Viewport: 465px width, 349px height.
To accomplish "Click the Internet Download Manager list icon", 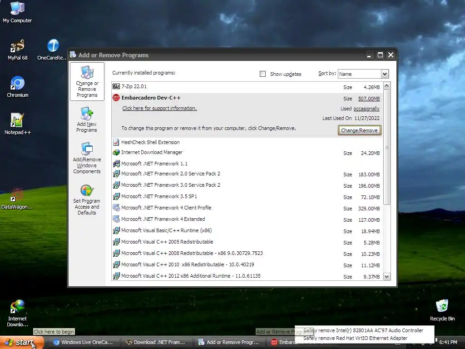I will point(116,153).
